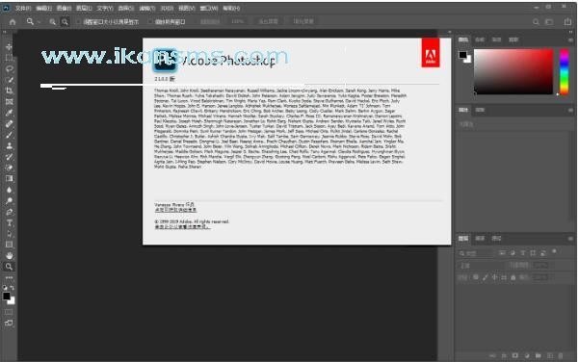The width and height of the screenshot is (579, 362).
Task: Click the new group folder icon
Action: [x=539, y=355]
